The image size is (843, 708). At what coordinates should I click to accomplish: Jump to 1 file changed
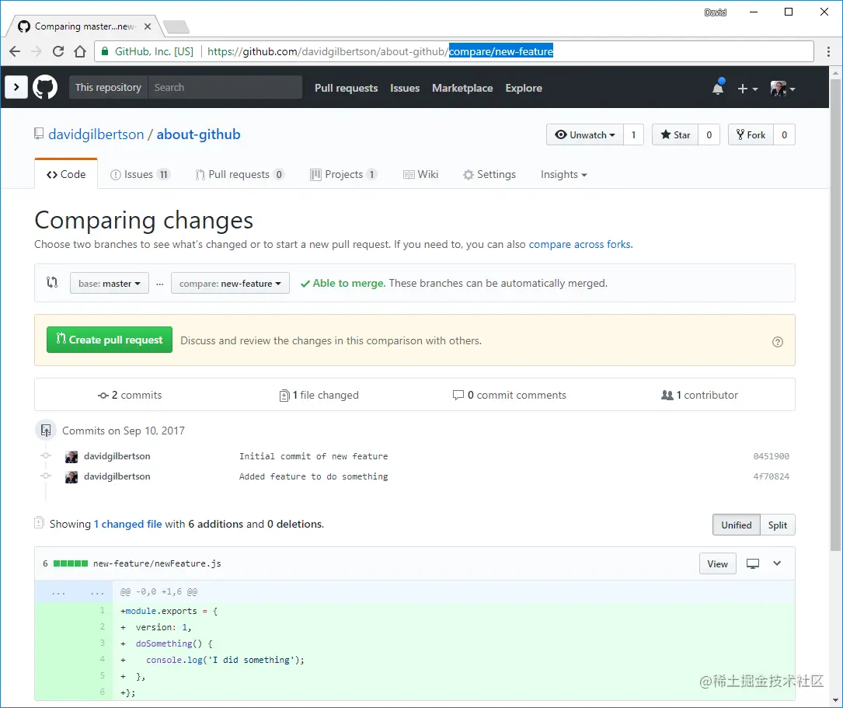(x=319, y=395)
